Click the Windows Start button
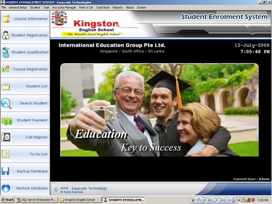Image resolution: width=272 pixels, height=204 pixels. 7,199
